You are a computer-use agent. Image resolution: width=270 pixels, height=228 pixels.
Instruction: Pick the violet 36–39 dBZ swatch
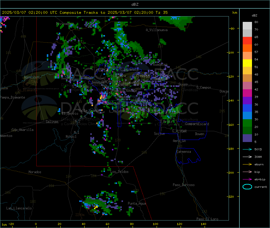coord(247,101)
